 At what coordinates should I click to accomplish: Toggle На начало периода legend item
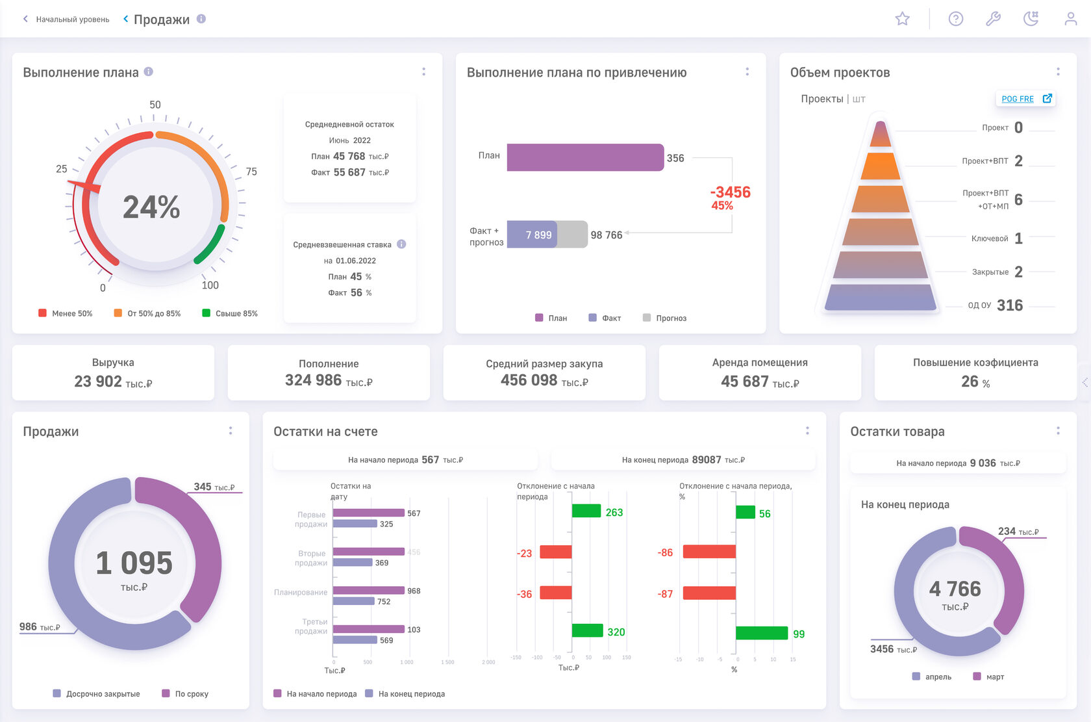pos(315,693)
